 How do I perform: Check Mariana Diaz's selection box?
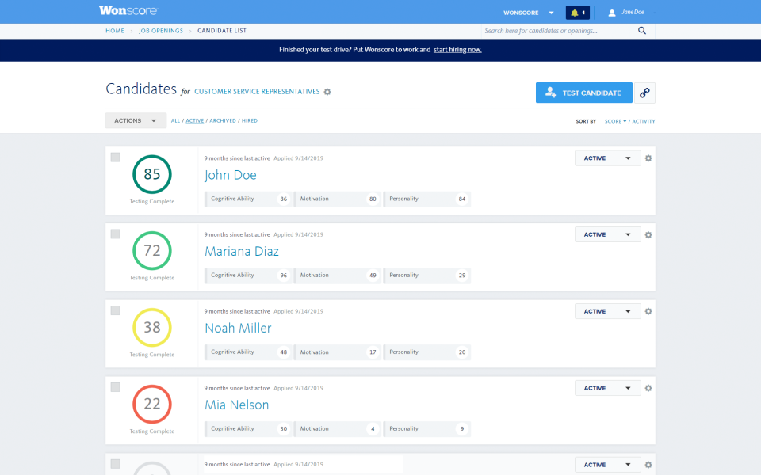tap(115, 234)
